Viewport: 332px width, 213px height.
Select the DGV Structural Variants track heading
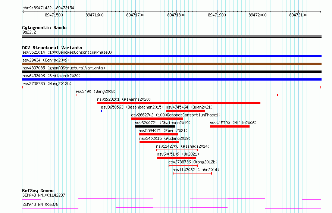[x=52, y=48]
